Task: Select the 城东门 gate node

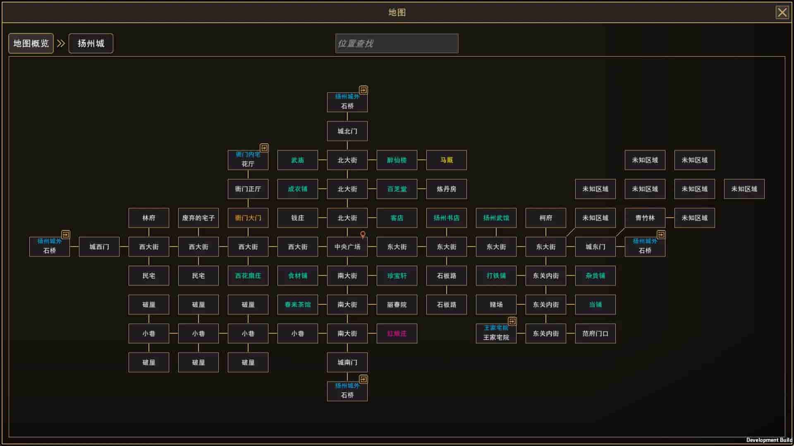Action: [595, 247]
